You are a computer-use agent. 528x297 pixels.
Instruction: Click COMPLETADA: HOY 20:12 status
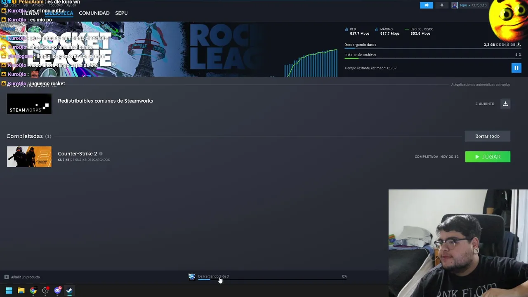coord(436,157)
